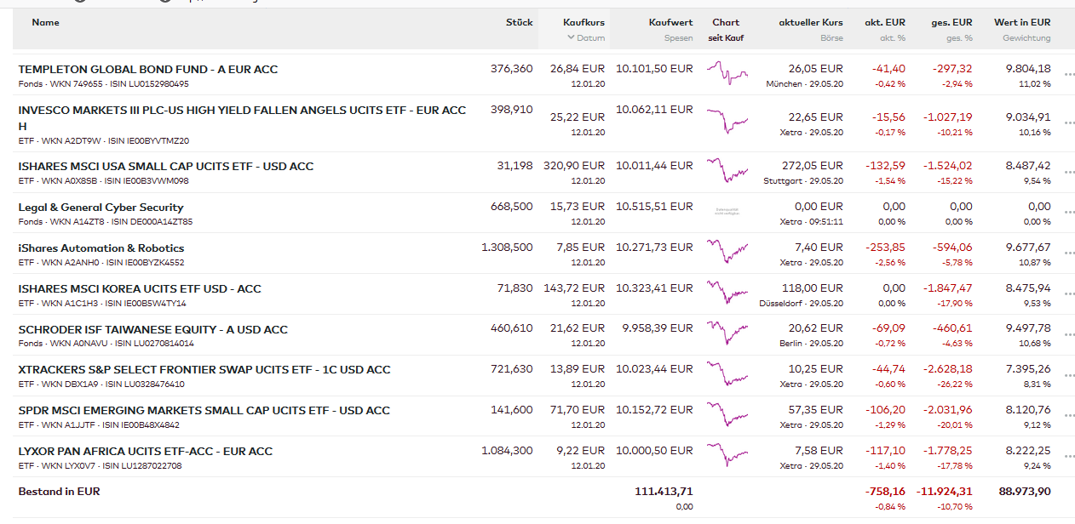Open more options for Templeton Global Bond Fund

1069,76
